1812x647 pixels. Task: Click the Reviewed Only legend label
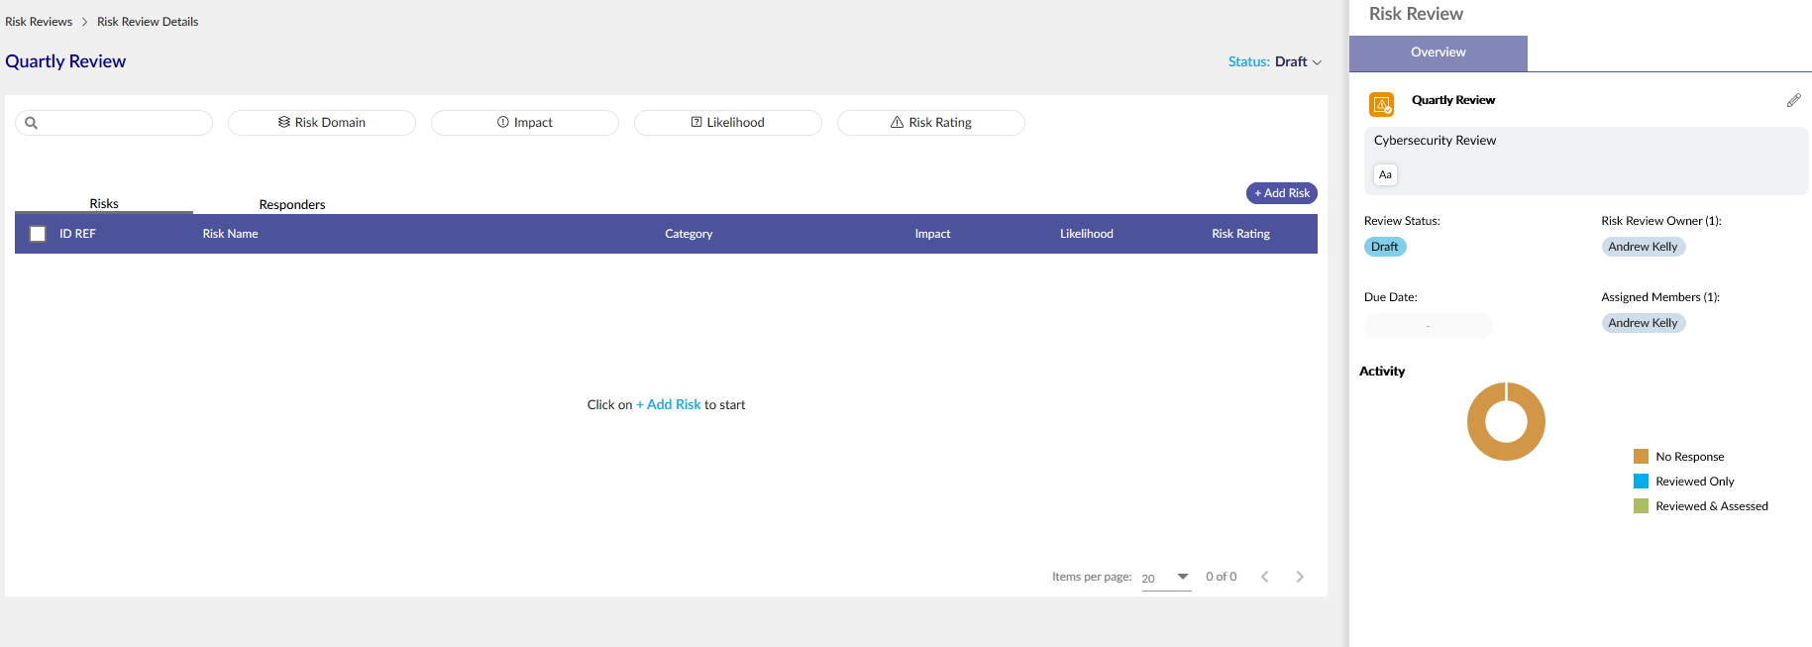pos(1695,482)
